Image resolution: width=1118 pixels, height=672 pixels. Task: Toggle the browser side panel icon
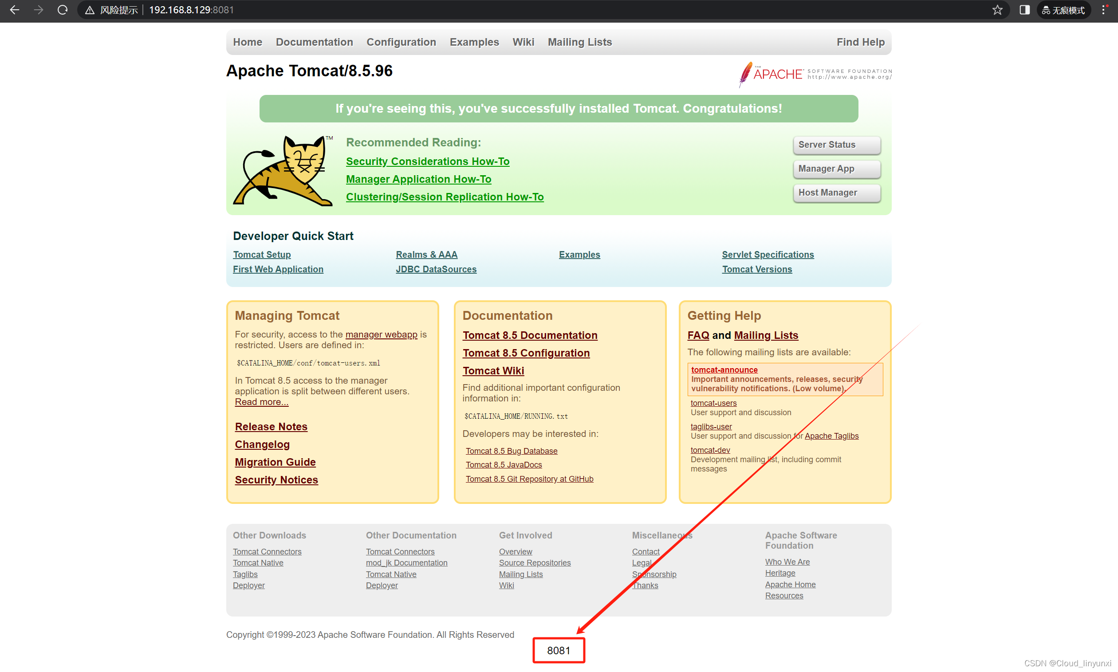click(1024, 10)
